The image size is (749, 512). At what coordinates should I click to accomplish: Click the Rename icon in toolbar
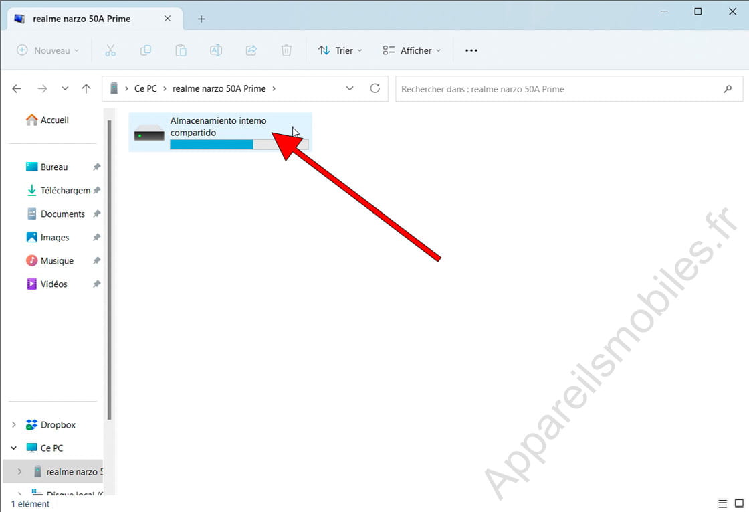point(216,50)
